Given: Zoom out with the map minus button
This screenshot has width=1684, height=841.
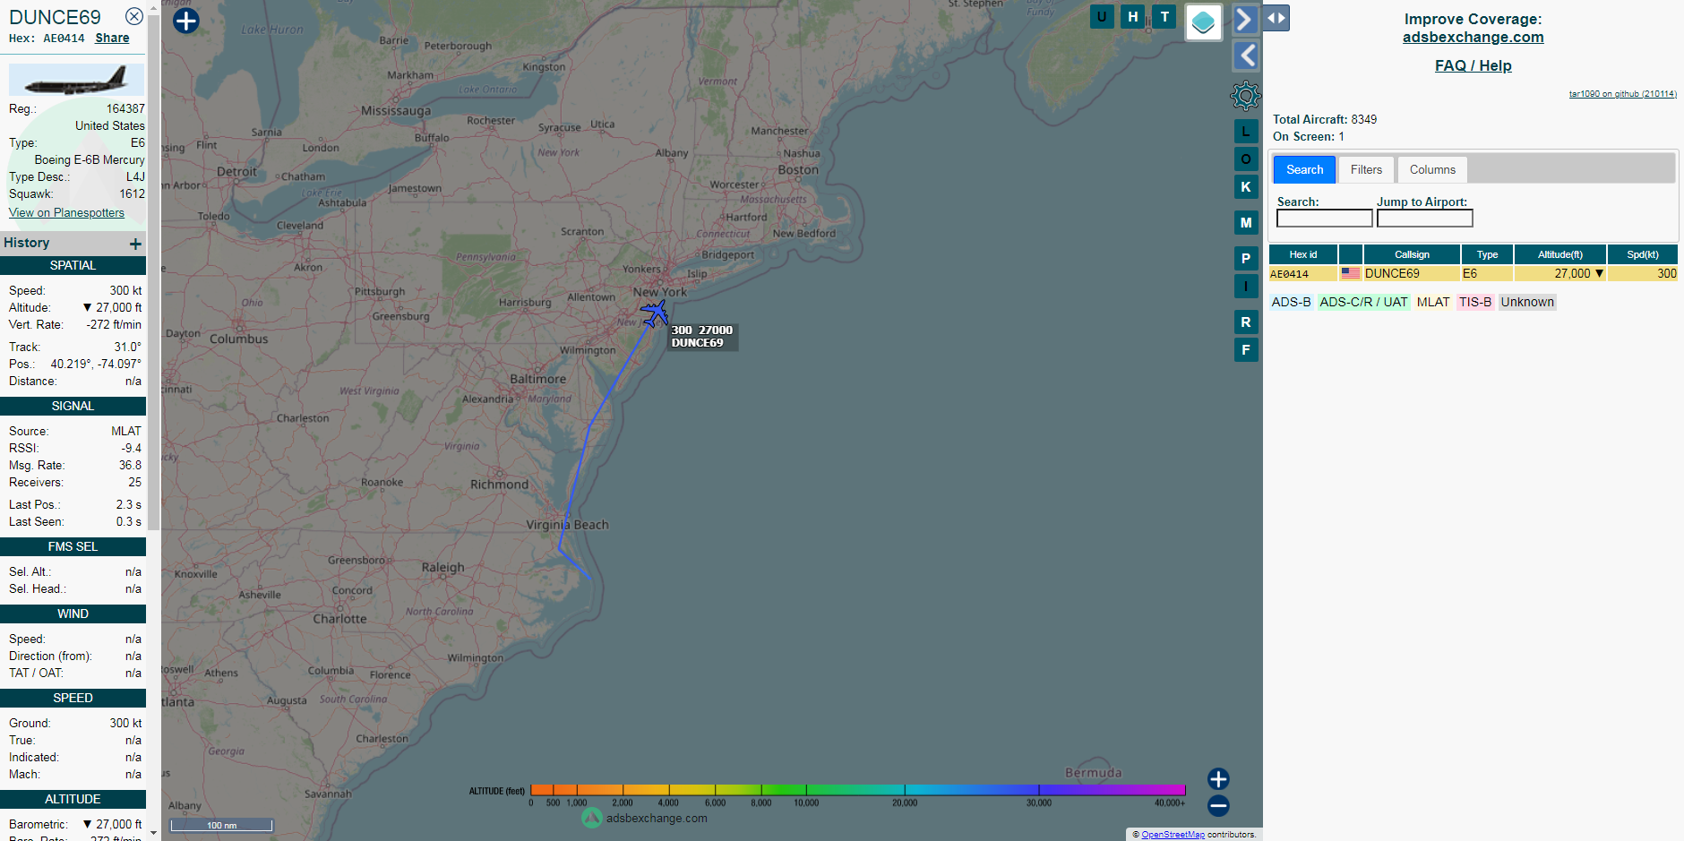Looking at the screenshot, I should pyautogui.click(x=1218, y=806).
